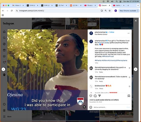Screen dimensions: 141x122
Task: Switch to the second X EVW tab
Action: tap(47, 5)
